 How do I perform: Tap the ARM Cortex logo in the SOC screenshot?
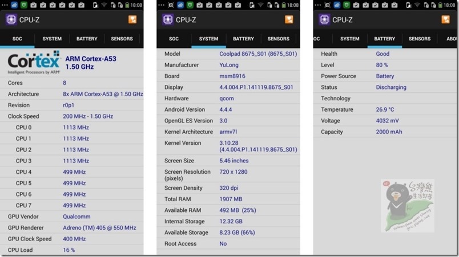(x=34, y=63)
